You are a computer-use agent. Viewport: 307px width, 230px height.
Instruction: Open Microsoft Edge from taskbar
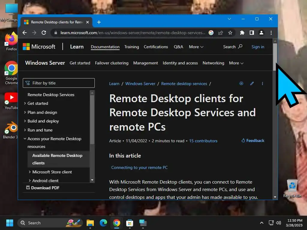(x=103, y=223)
